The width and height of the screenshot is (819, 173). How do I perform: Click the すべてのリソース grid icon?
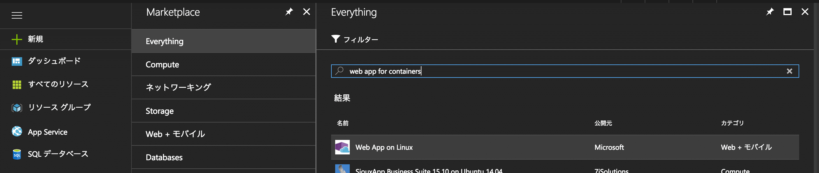point(17,84)
